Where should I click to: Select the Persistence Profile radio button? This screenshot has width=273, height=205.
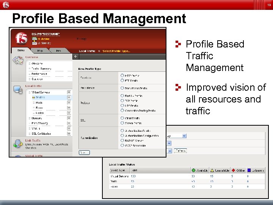[x=122, y=88]
